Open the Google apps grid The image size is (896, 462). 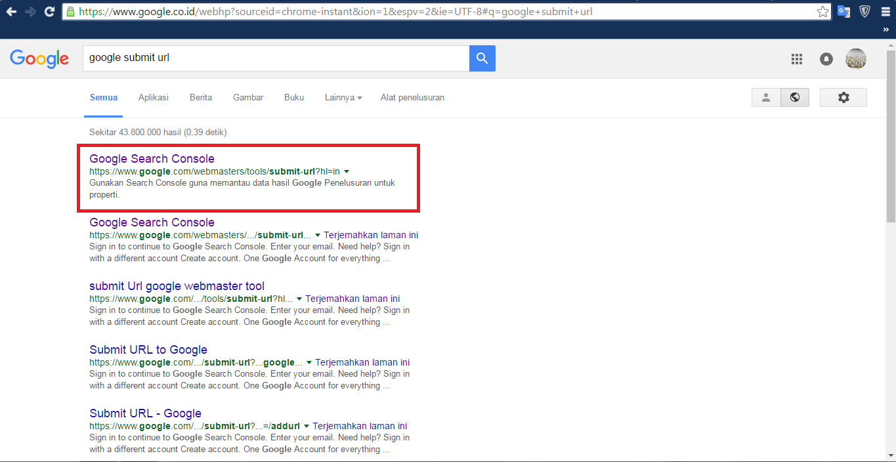[x=797, y=59]
